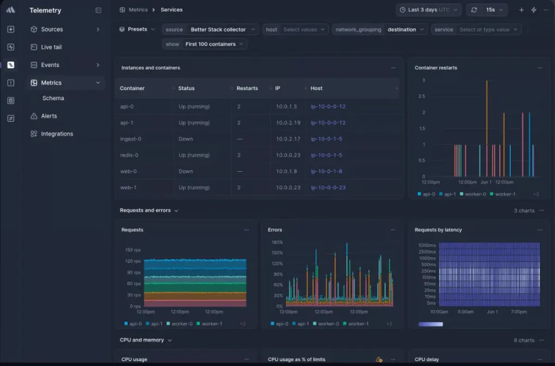Click the +2 more legend in Requests chart
This screenshot has width=555, height=366.
click(242, 324)
